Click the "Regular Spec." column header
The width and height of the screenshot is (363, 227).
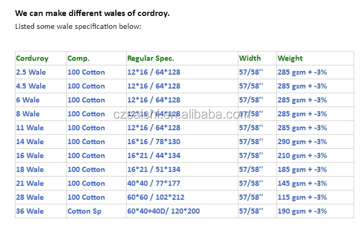[150, 58]
